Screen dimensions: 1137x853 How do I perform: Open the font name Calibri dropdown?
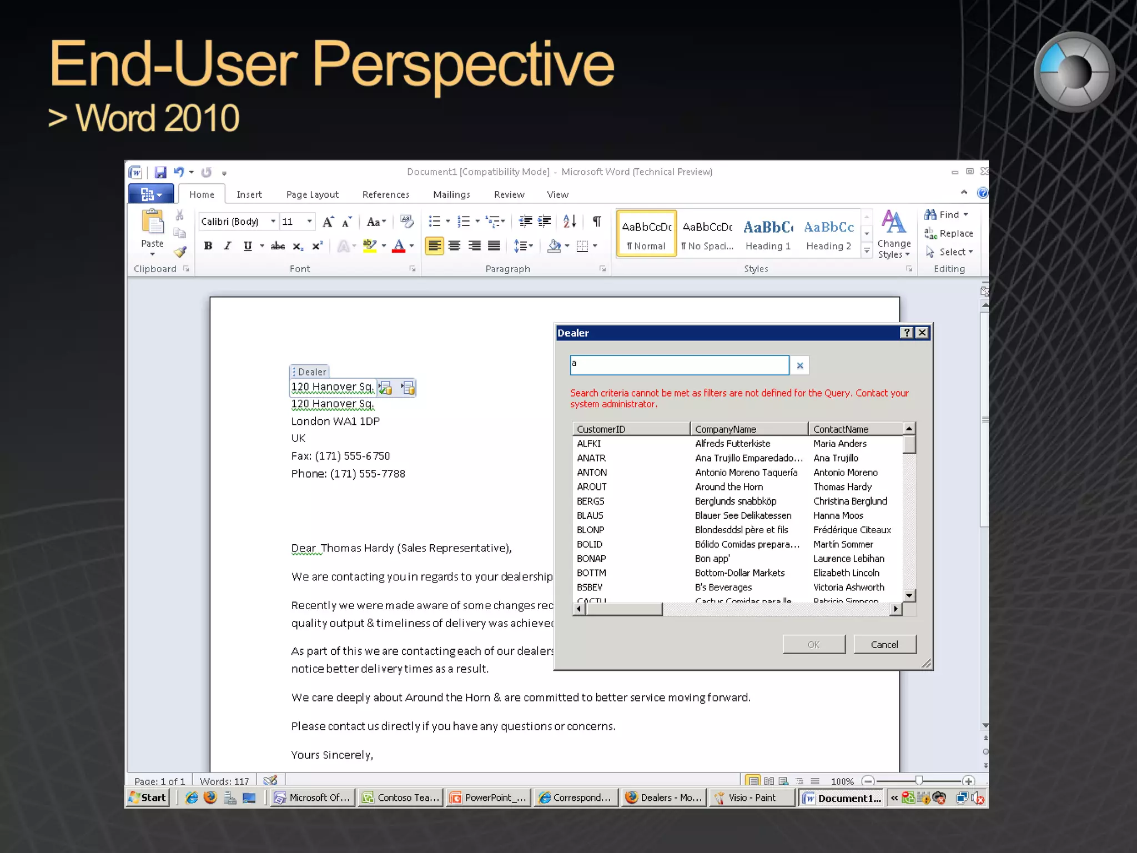(x=273, y=222)
